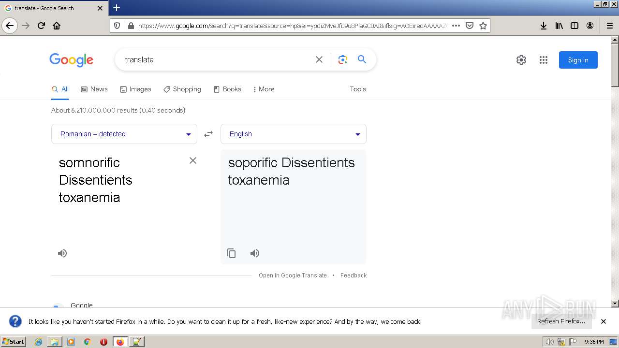This screenshot has height=348, width=619.
Task: Click the Firefox URL address field
Action: (292, 26)
